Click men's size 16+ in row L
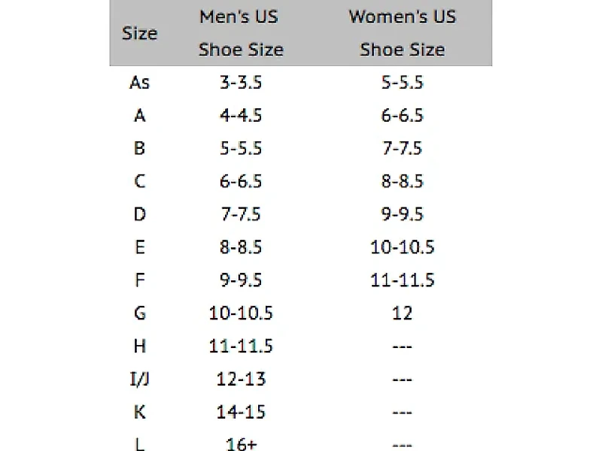This screenshot has width=602, height=451. tap(241, 444)
